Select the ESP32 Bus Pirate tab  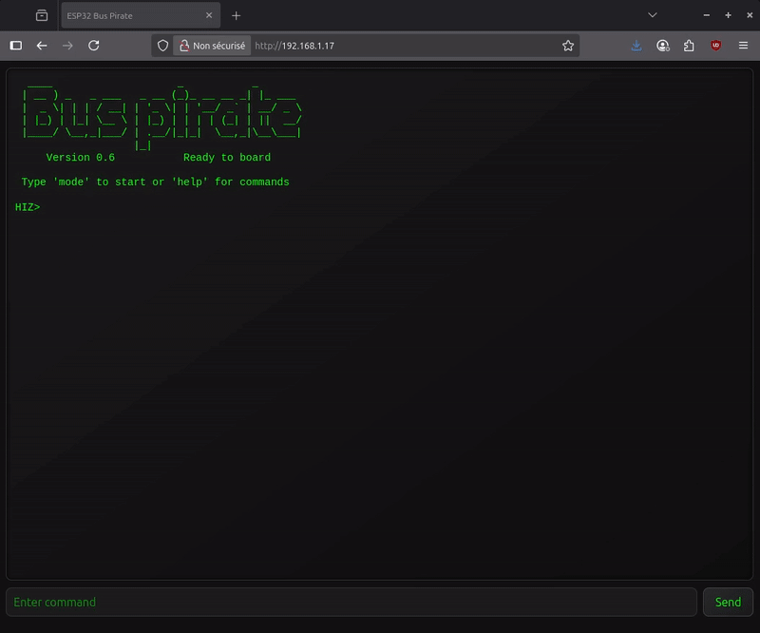(123, 16)
